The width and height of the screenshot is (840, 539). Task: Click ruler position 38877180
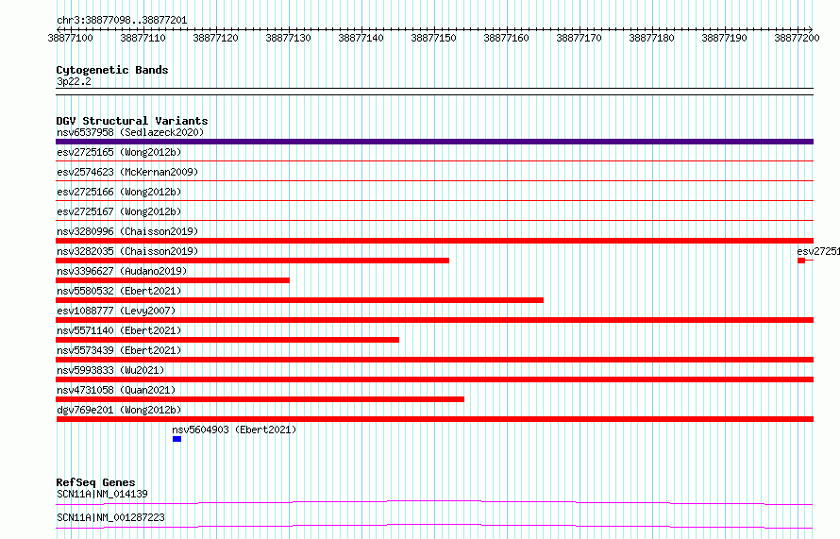[651, 38]
